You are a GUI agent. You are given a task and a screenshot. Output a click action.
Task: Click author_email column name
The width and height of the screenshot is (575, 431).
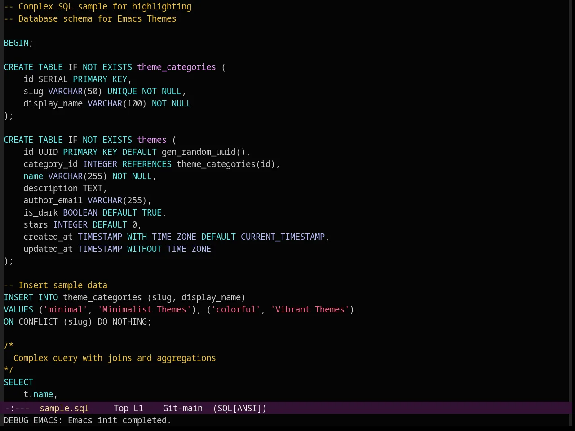(53, 200)
